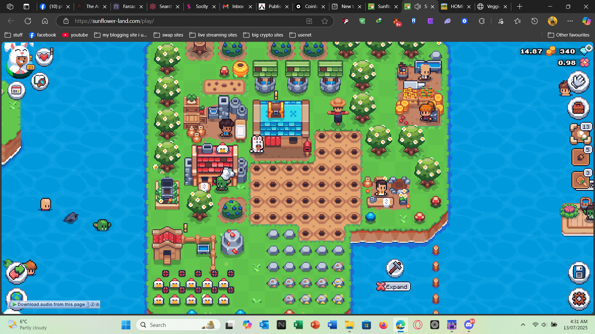Switch to the Inbox Gmail tab

(238, 6)
